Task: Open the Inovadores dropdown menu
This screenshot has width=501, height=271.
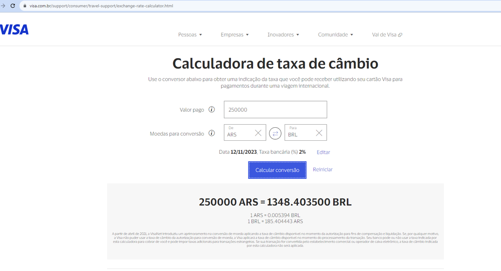Action: pyautogui.click(x=283, y=35)
